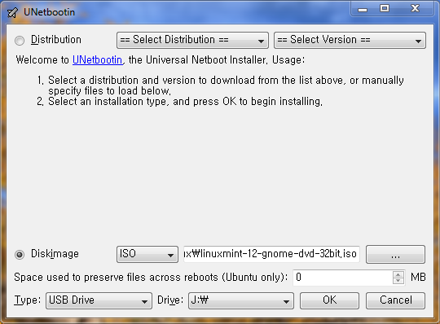Screen dimensions: 440x324
Task: Click the 'MB' unit label
Action: (418, 278)
